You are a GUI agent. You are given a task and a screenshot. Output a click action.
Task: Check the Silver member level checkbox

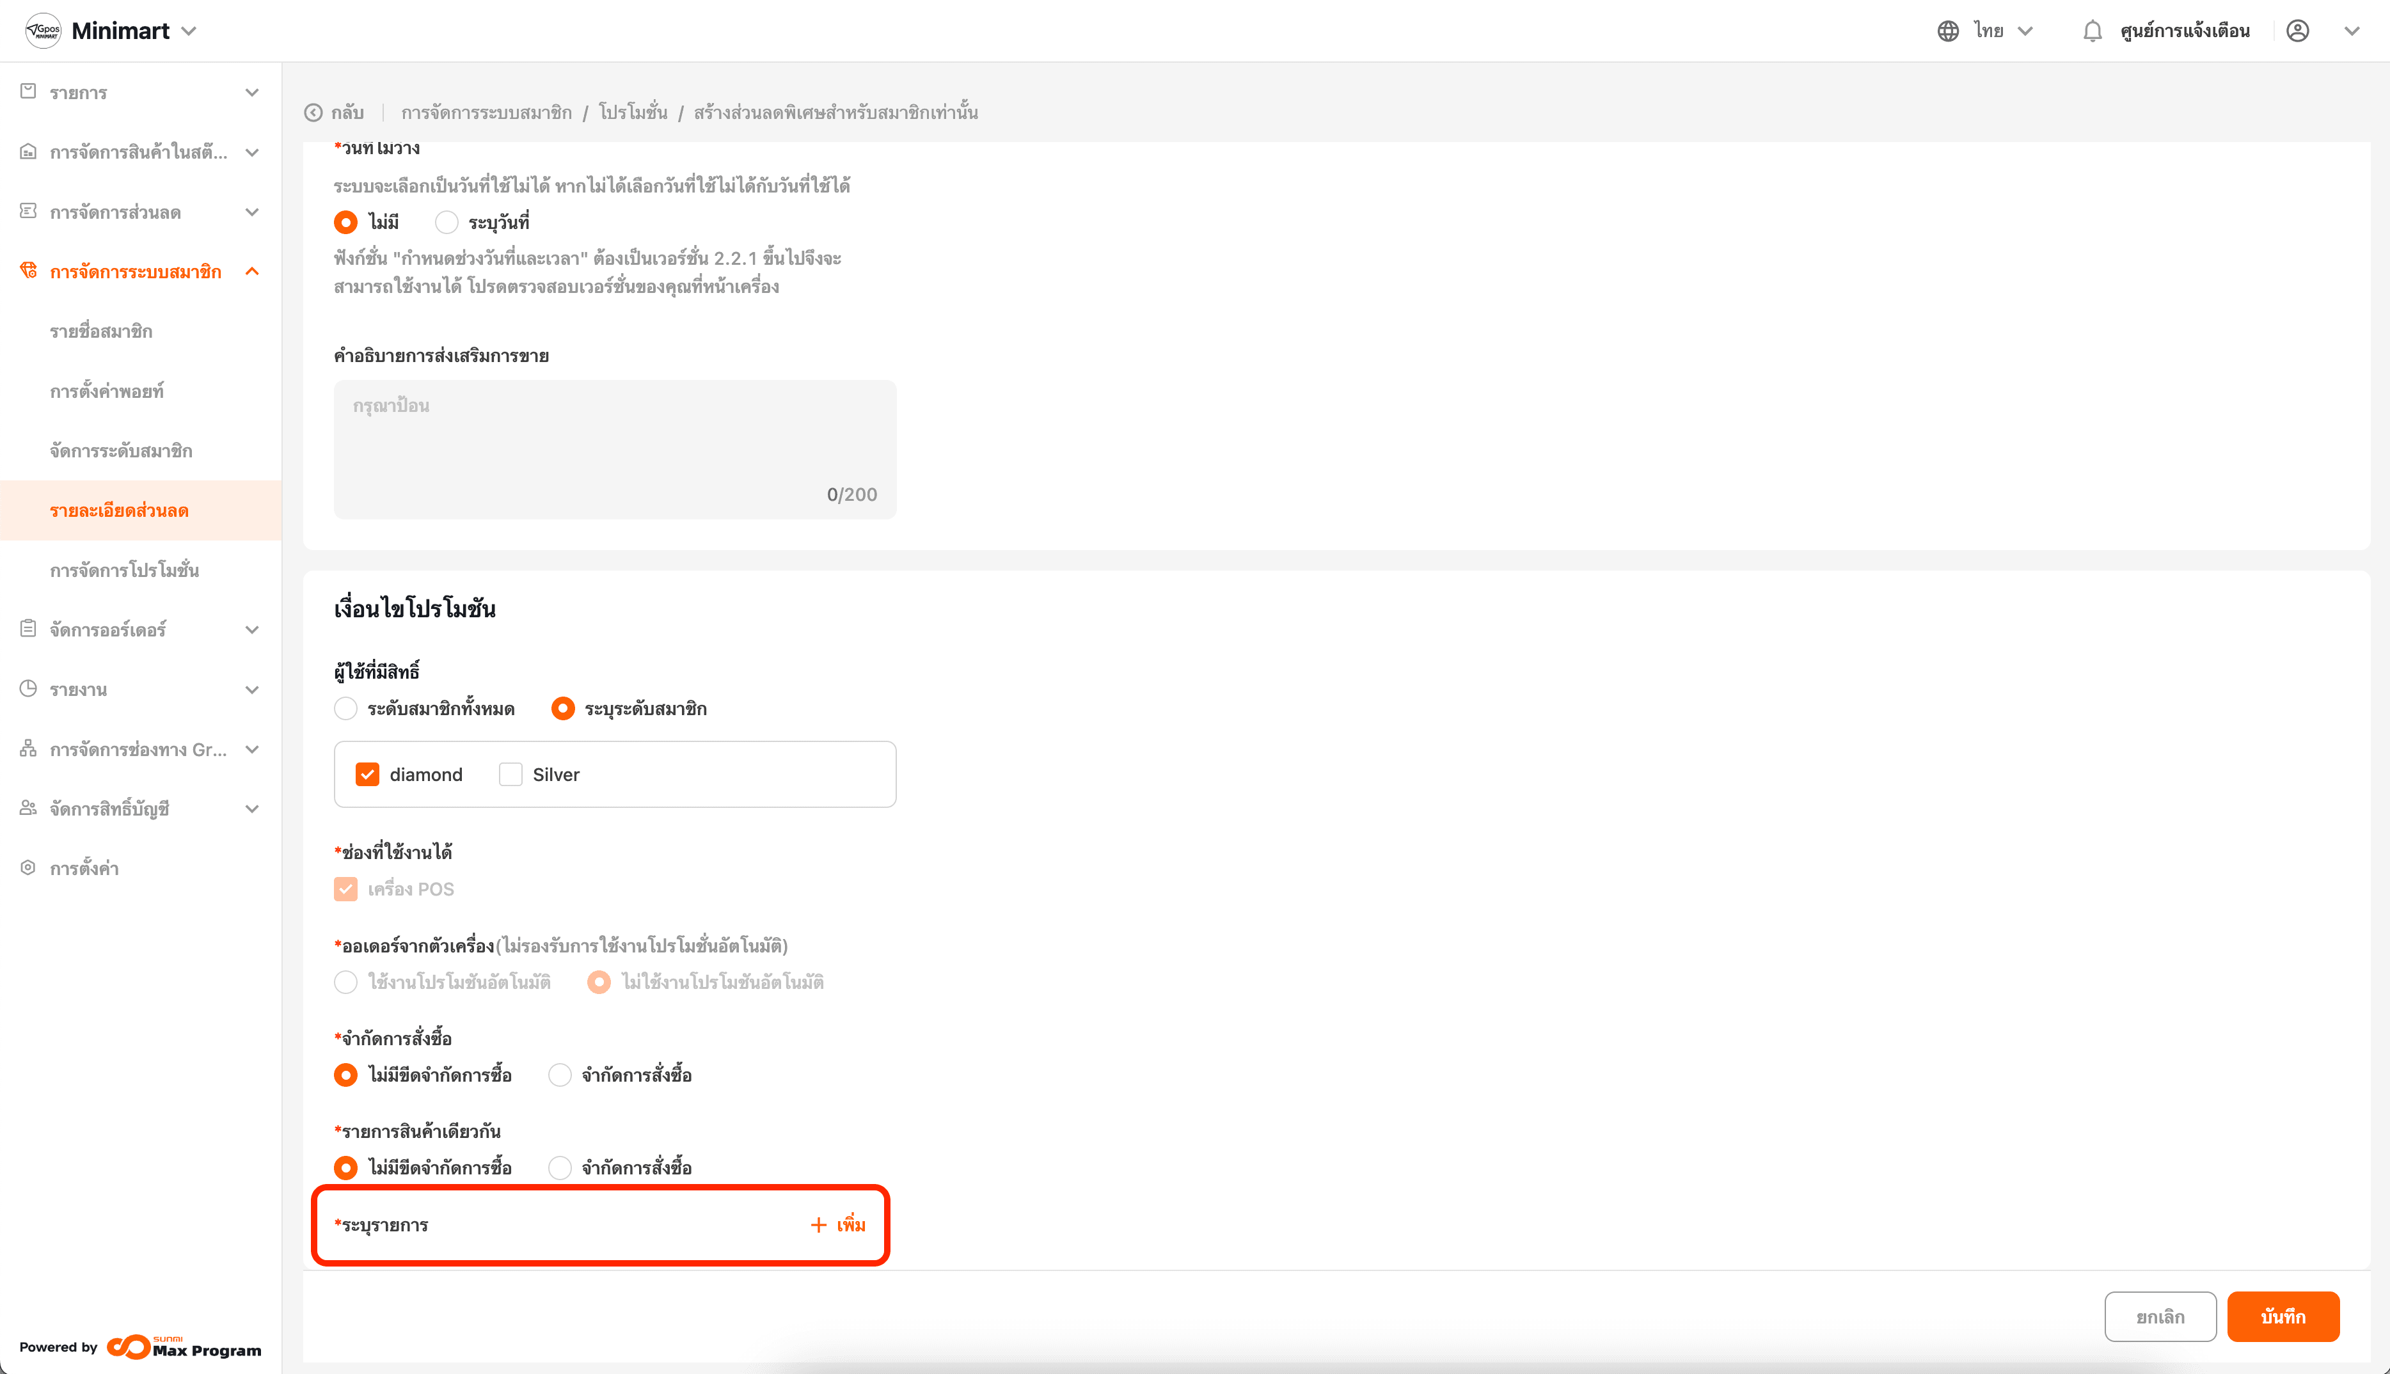(510, 775)
